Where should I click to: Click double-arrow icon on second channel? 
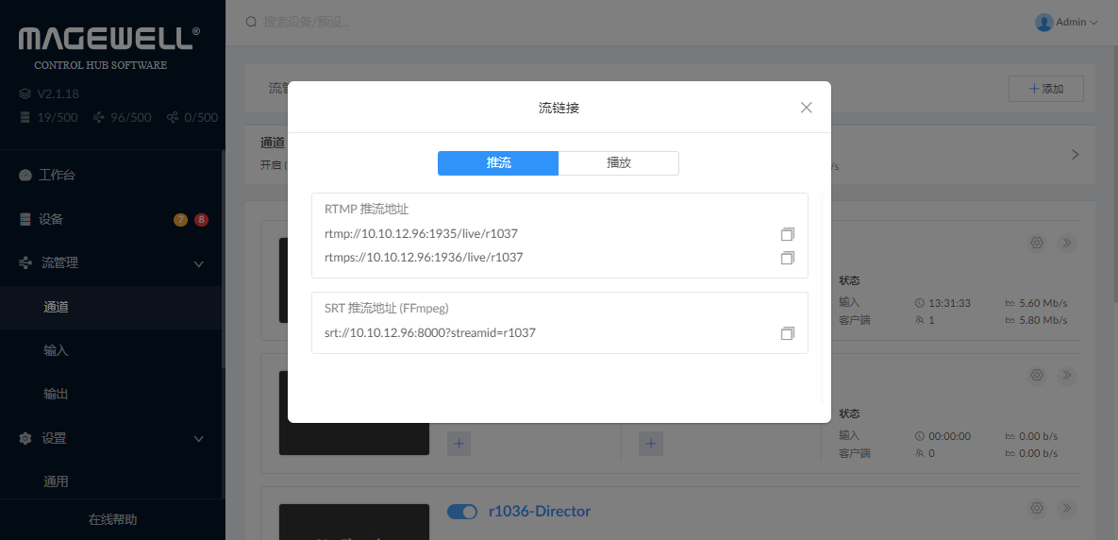[x=1067, y=376]
